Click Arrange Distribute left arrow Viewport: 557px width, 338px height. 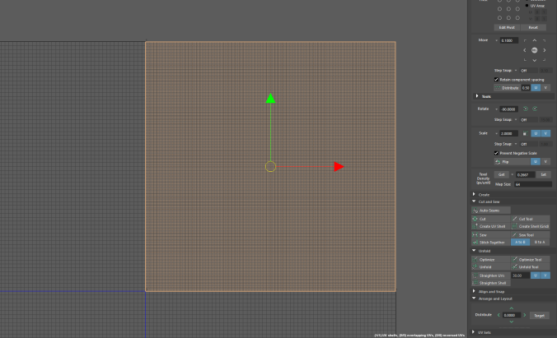tap(498, 315)
